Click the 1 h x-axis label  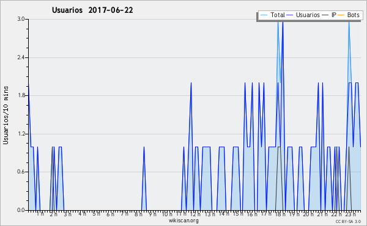40,214
